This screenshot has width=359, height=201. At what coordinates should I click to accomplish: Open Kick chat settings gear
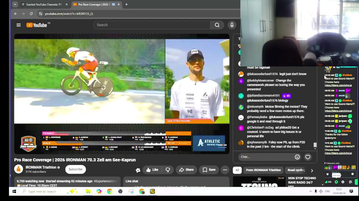pos(343,182)
